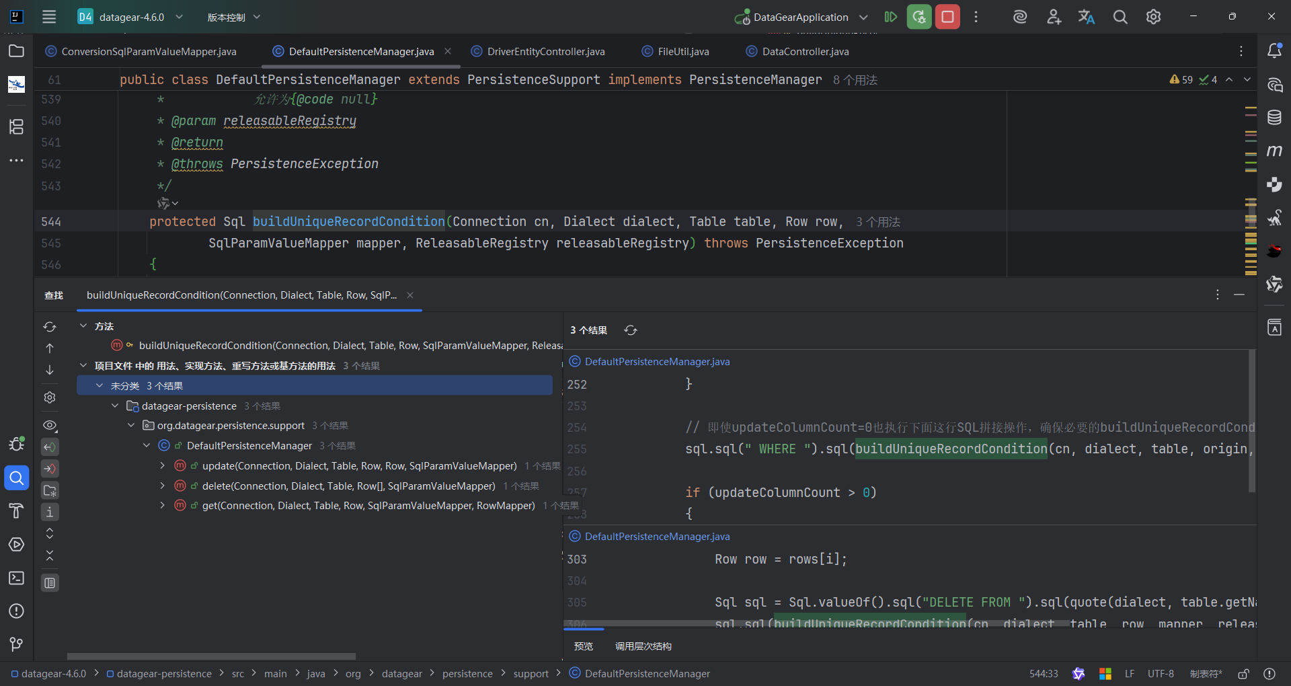Open the Git tool window icon
The height and width of the screenshot is (686, 1291).
16,644
